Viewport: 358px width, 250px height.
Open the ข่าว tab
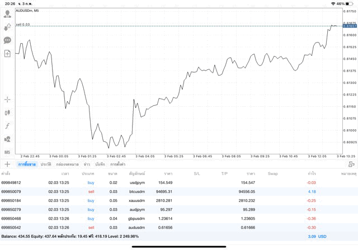[87, 164]
